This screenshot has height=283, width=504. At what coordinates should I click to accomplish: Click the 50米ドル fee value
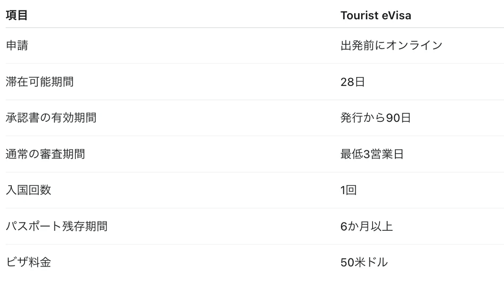(x=364, y=262)
